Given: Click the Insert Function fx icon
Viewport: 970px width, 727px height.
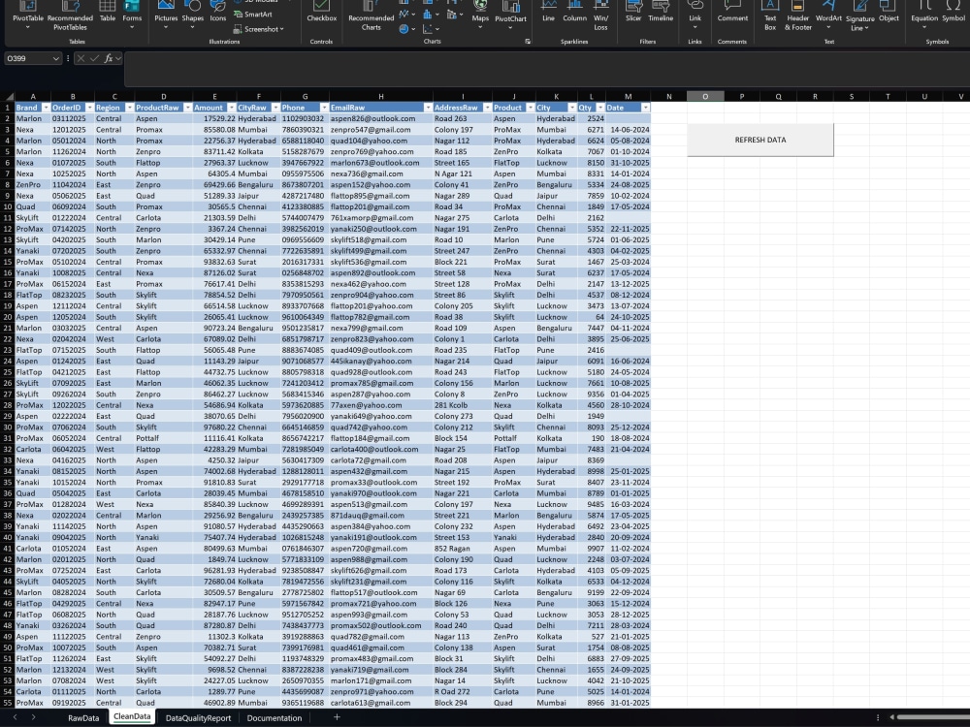Looking at the screenshot, I should tap(109, 58).
